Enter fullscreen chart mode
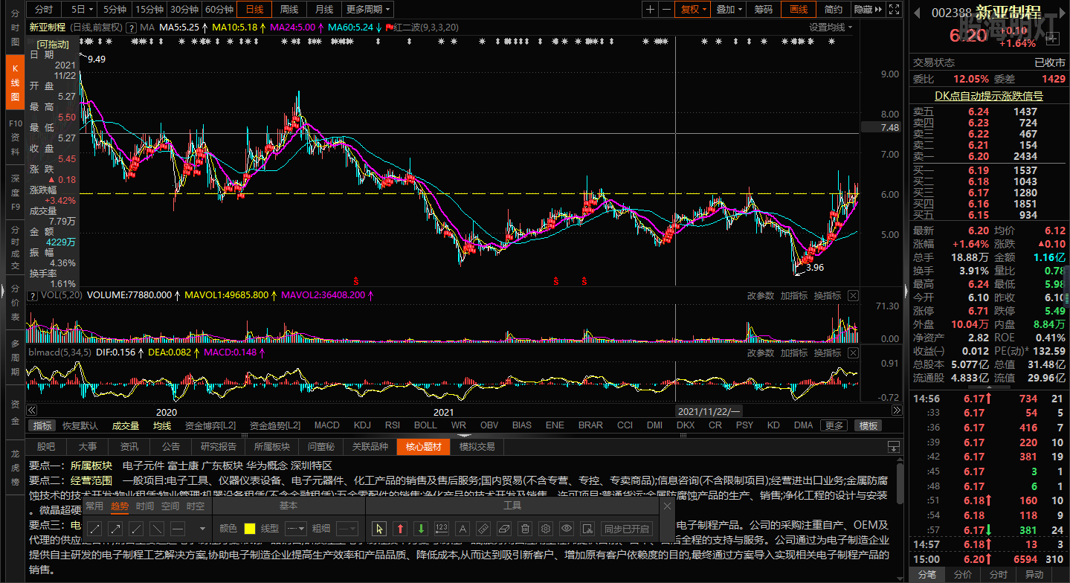 [893, 9]
